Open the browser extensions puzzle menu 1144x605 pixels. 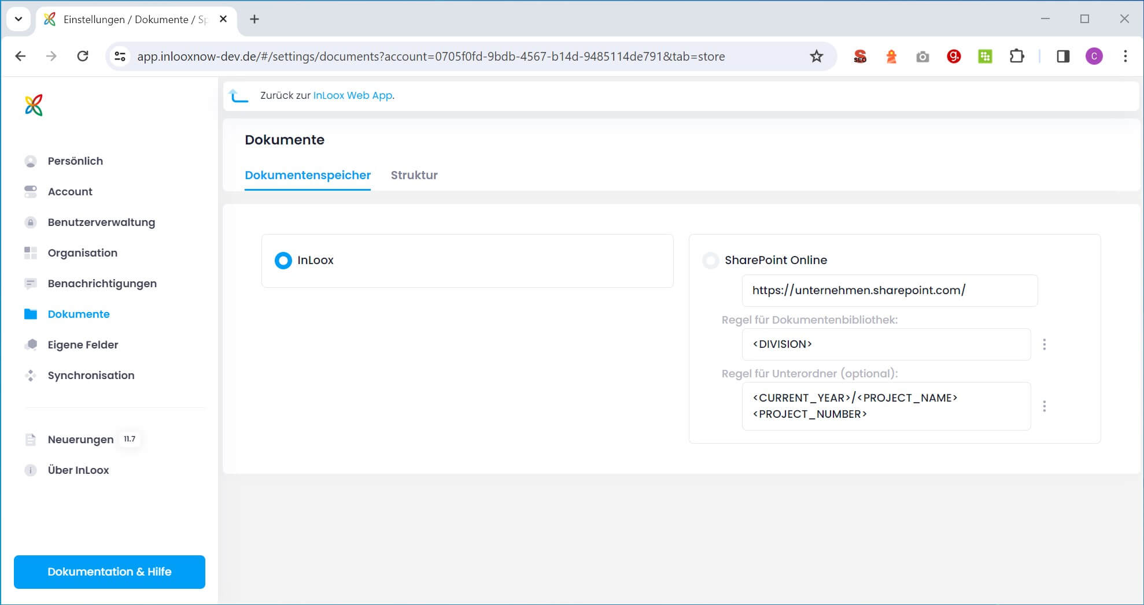pyautogui.click(x=1017, y=56)
